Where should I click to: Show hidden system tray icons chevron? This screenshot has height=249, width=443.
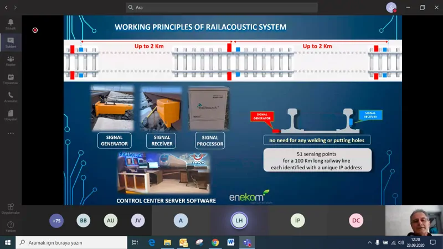click(x=369, y=242)
